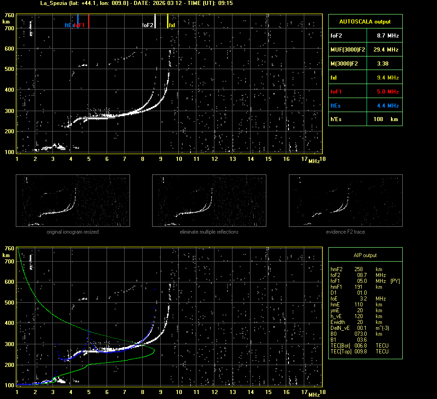
Task: Open the 'eliminate multiple reflections' thumbnail
Action: [x=209, y=200]
